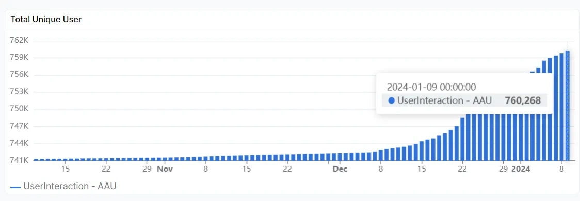Select the 756K y-axis label
580x201 pixels.
[20, 75]
